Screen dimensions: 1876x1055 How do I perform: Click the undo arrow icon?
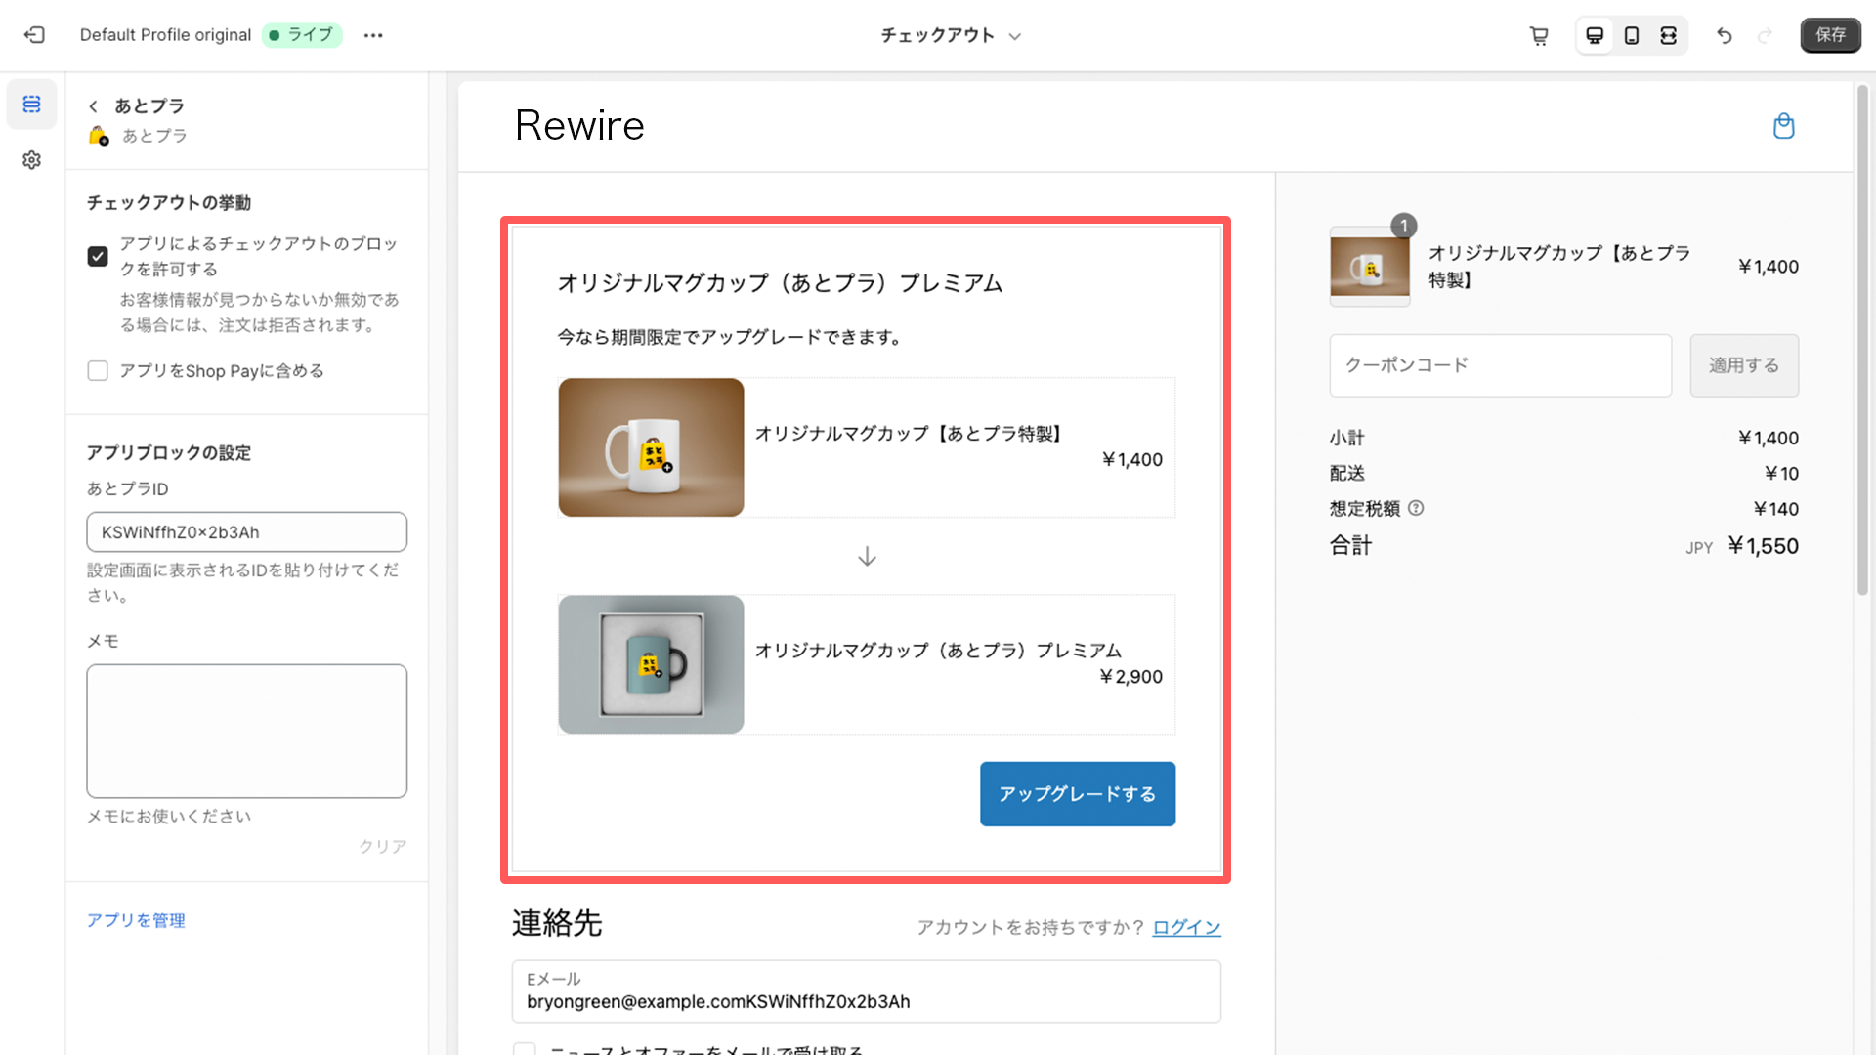[1725, 36]
